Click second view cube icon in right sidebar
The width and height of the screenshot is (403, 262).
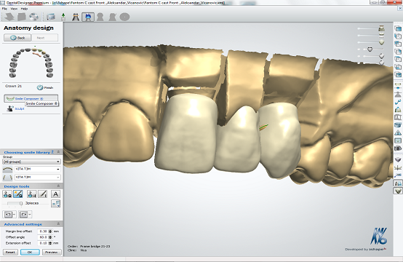(x=398, y=36)
